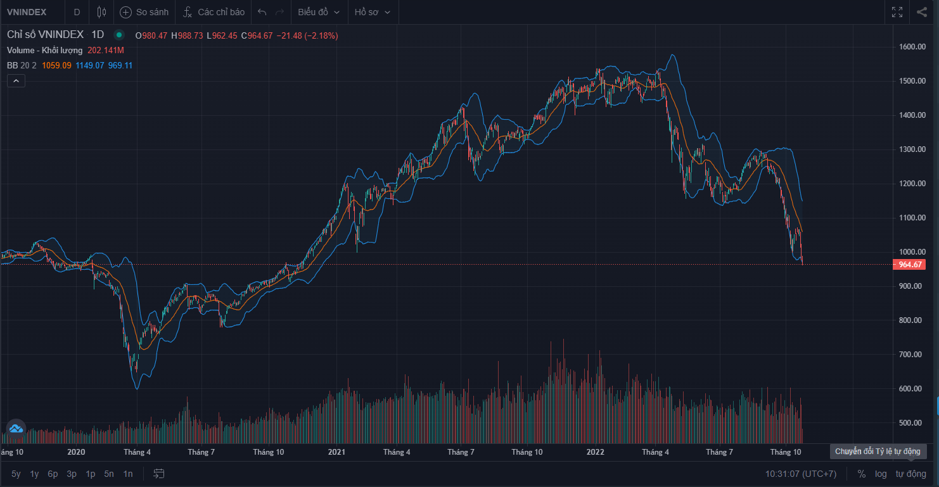Click the cloud logo badge on chart

[x=16, y=429]
